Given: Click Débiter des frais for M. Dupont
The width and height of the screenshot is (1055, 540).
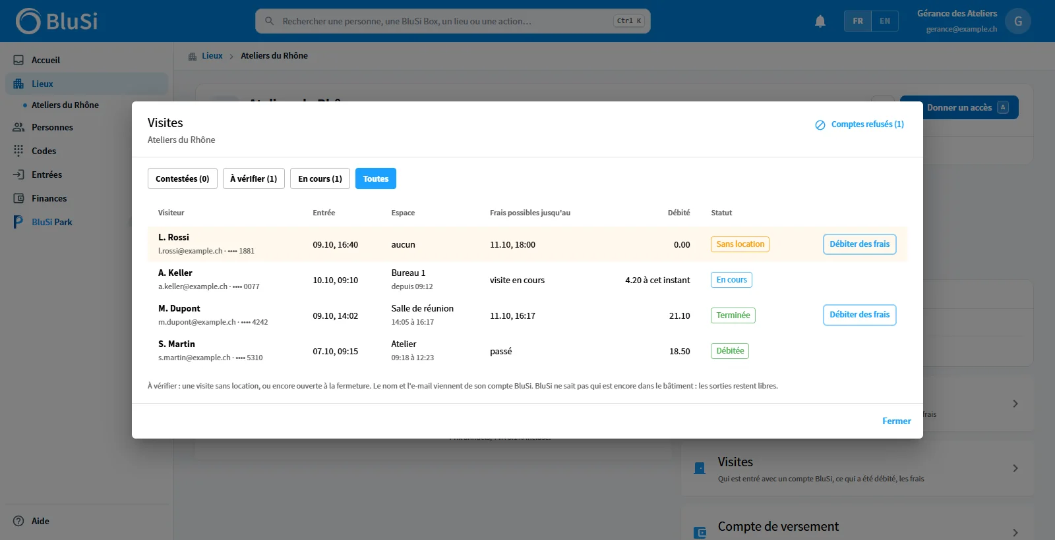Looking at the screenshot, I should click(860, 315).
